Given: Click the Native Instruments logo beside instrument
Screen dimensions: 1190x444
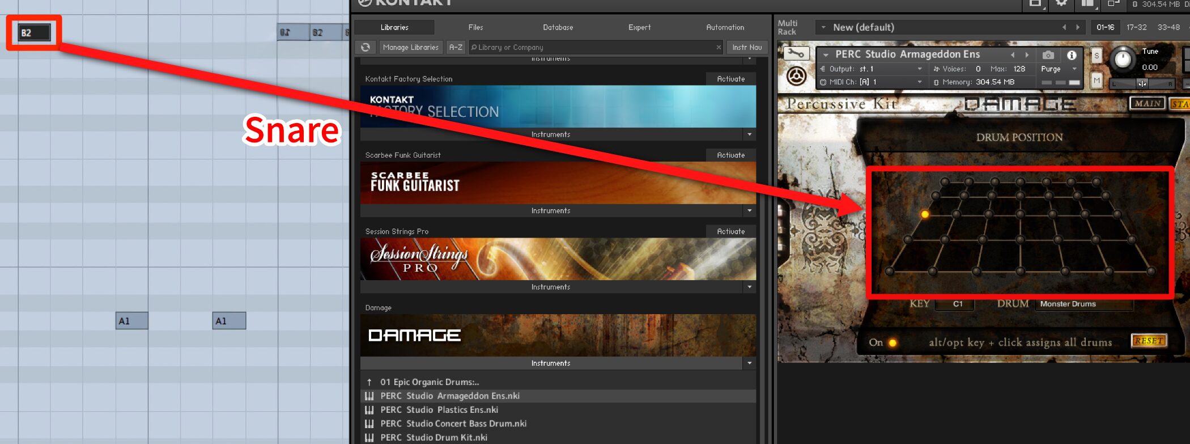Looking at the screenshot, I should click(796, 75).
